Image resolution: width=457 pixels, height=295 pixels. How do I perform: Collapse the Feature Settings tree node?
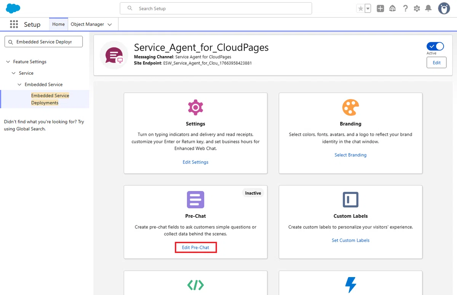pos(8,62)
